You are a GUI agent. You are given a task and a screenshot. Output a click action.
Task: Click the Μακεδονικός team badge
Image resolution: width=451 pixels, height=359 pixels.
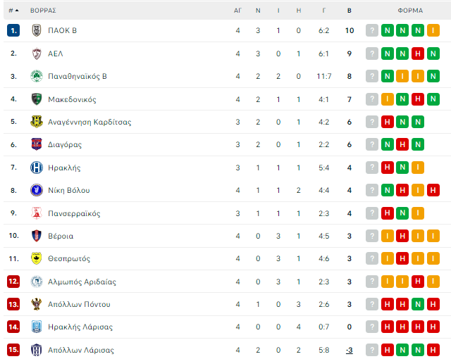[x=37, y=99]
